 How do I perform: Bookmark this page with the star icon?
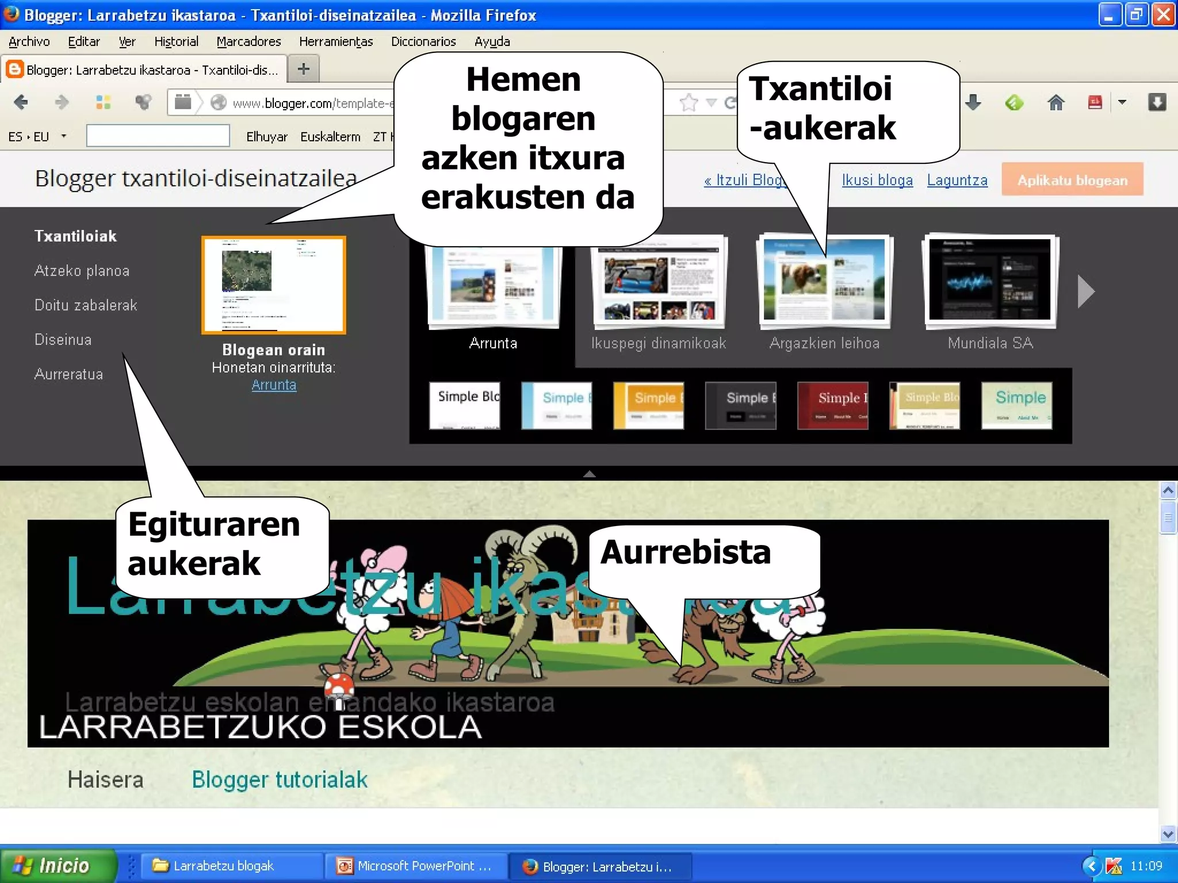(689, 103)
